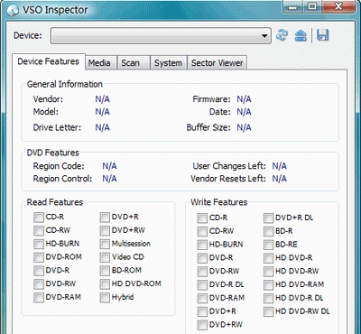Viewport: 361px width, 334px height.
Task: Click the General Information group label
Action: (x=65, y=84)
